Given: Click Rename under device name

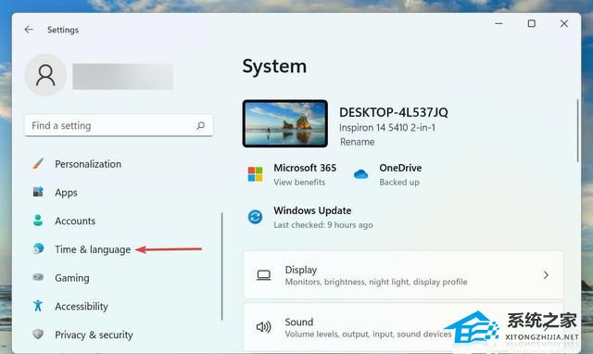Looking at the screenshot, I should click(358, 142).
